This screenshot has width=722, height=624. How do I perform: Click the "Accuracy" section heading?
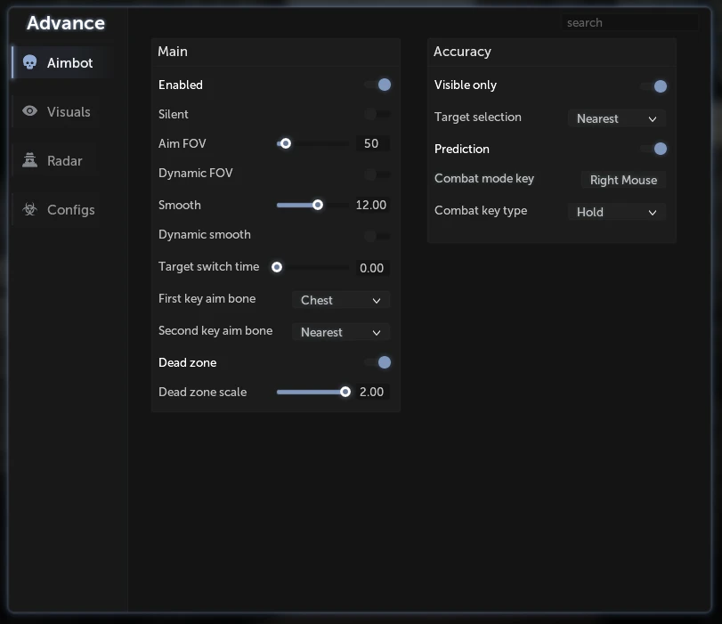tap(462, 52)
